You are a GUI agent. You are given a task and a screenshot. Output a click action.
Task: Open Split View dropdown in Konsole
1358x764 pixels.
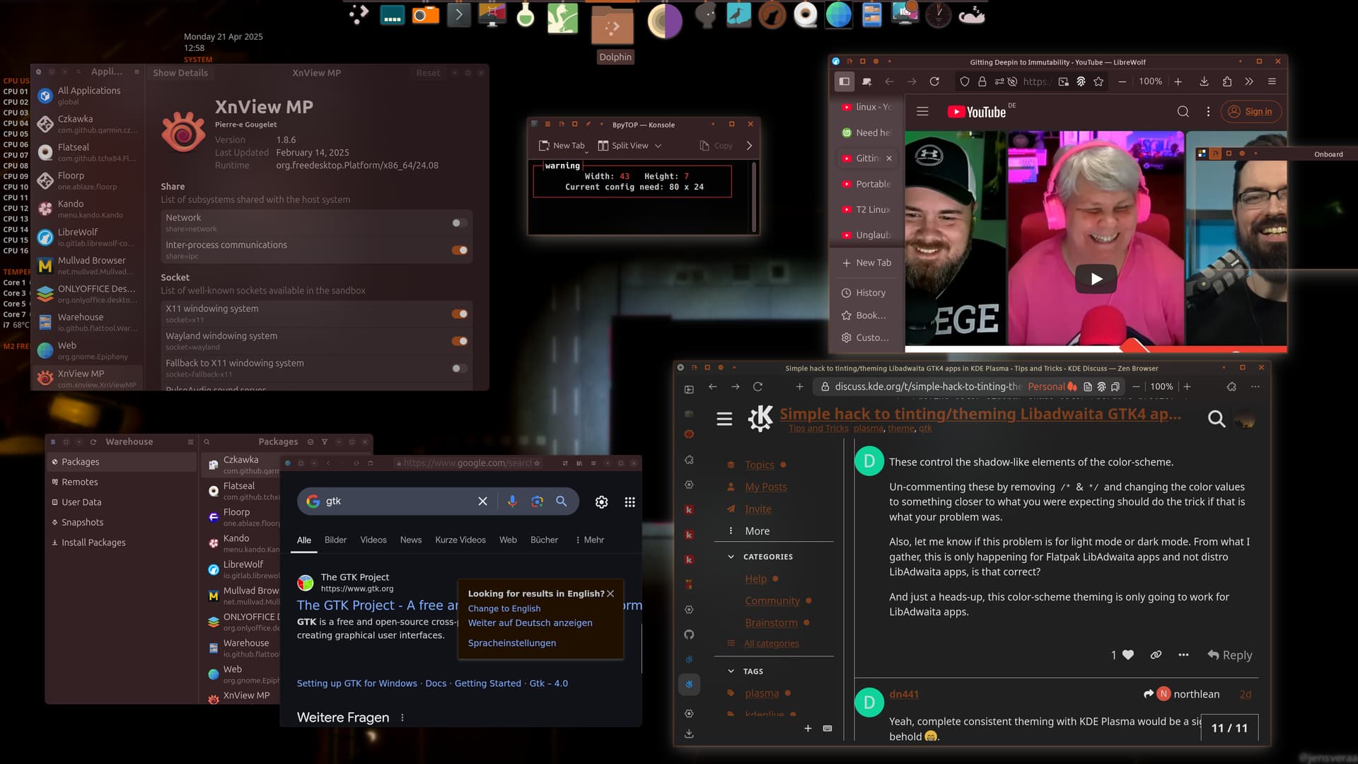click(658, 146)
